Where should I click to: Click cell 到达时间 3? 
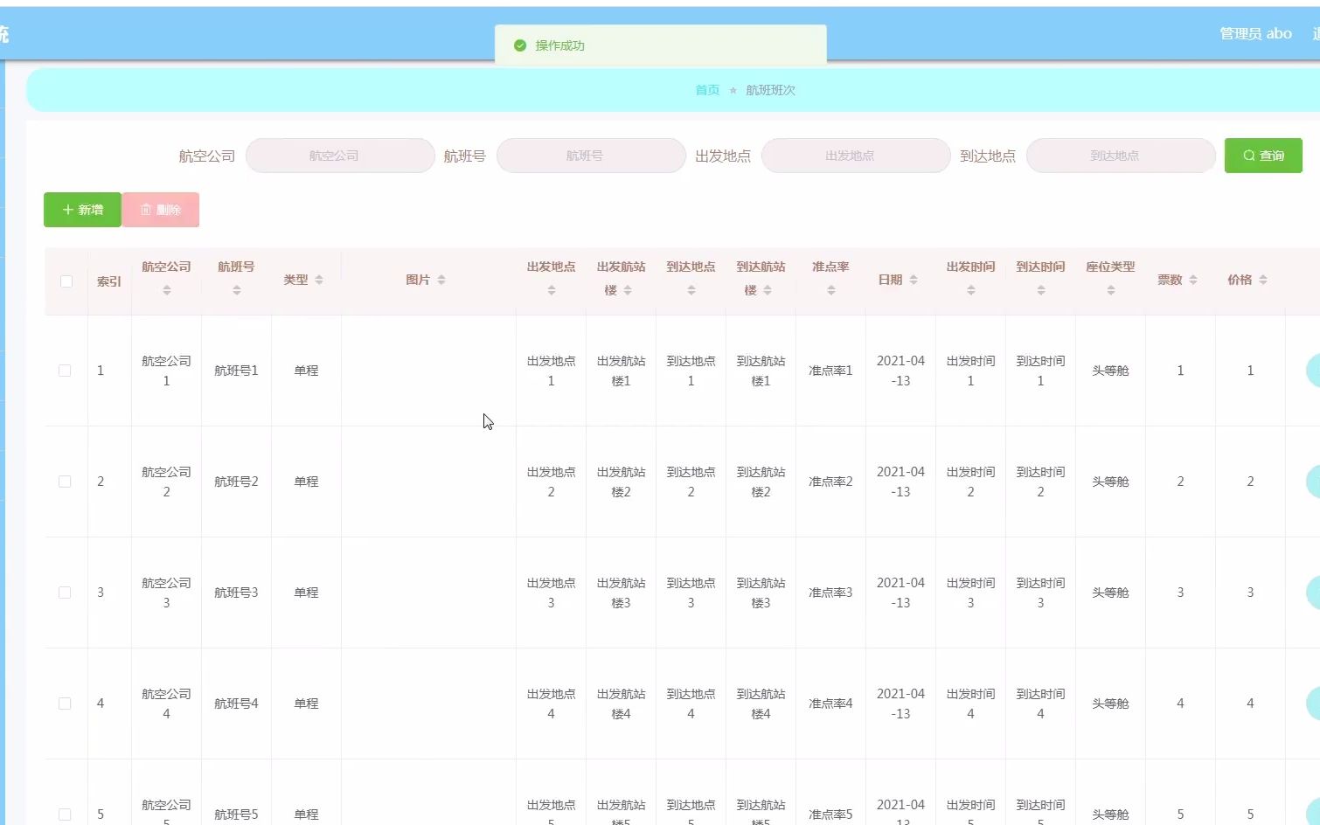[x=1040, y=593]
